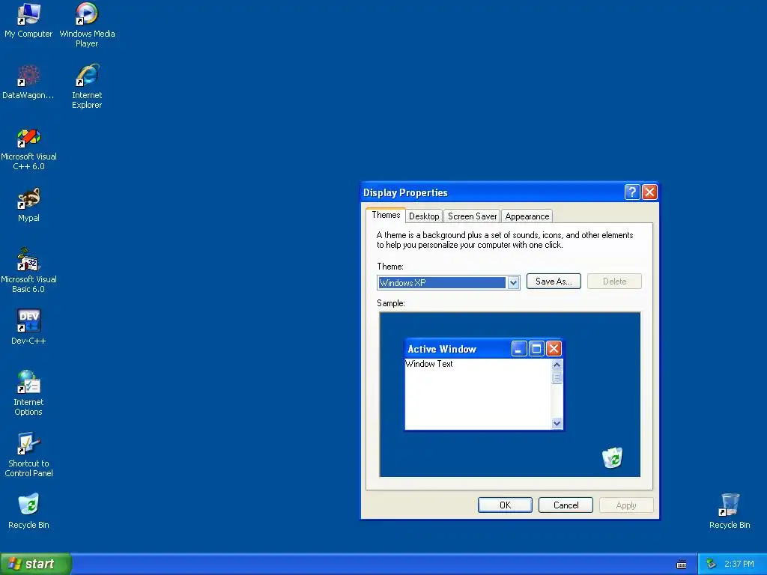Click the sample window's red close button
The width and height of the screenshot is (767, 575).
(x=554, y=349)
